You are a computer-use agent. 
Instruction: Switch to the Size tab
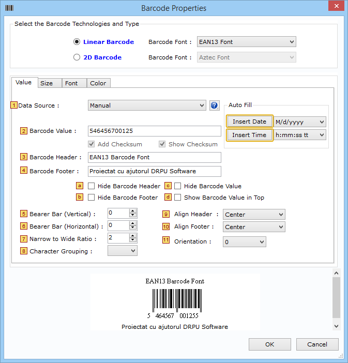pyautogui.click(x=50, y=83)
